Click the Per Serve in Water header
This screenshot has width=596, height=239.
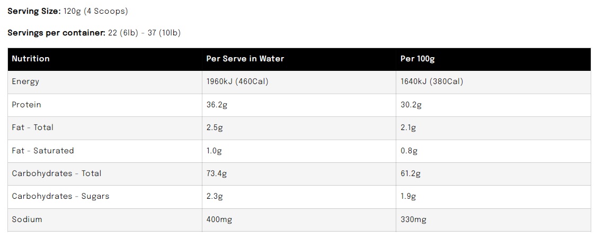(245, 59)
